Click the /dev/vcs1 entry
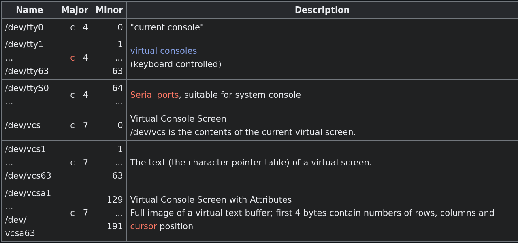The height and width of the screenshot is (243, 518). tap(26, 149)
